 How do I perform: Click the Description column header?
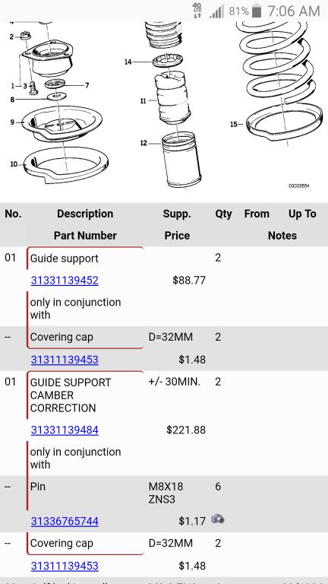[x=85, y=214]
